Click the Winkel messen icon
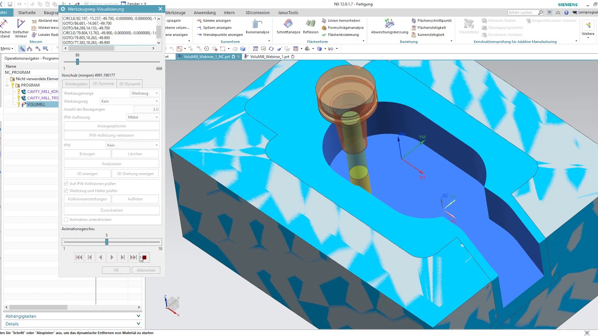598x336 pixels. click(34, 28)
